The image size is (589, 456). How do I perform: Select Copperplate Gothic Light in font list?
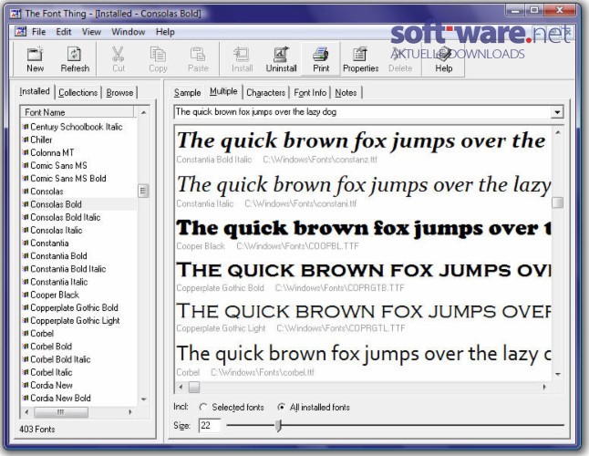coord(75,320)
